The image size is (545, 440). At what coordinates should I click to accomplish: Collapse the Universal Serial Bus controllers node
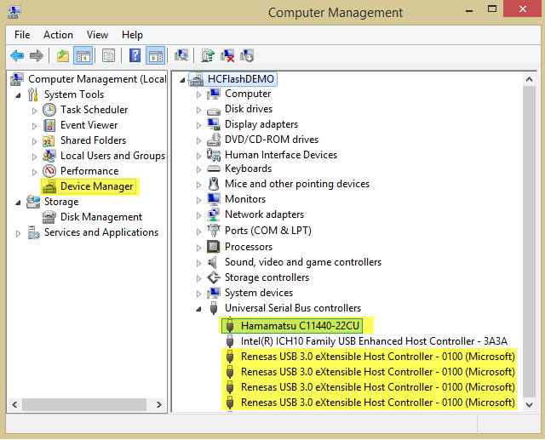pyautogui.click(x=198, y=308)
